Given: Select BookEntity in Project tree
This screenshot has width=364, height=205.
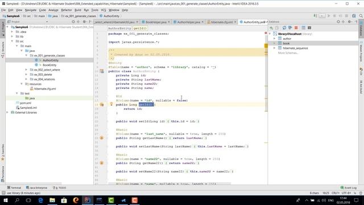Looking at the screenshot, I should [x=49, y=65].
